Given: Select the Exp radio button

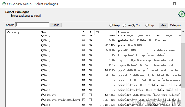Looking at the screenshot, I should (147, 25).
